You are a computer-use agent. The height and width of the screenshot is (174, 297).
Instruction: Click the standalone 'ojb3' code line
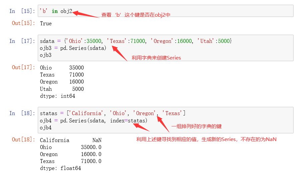click(x=46, y=55)
